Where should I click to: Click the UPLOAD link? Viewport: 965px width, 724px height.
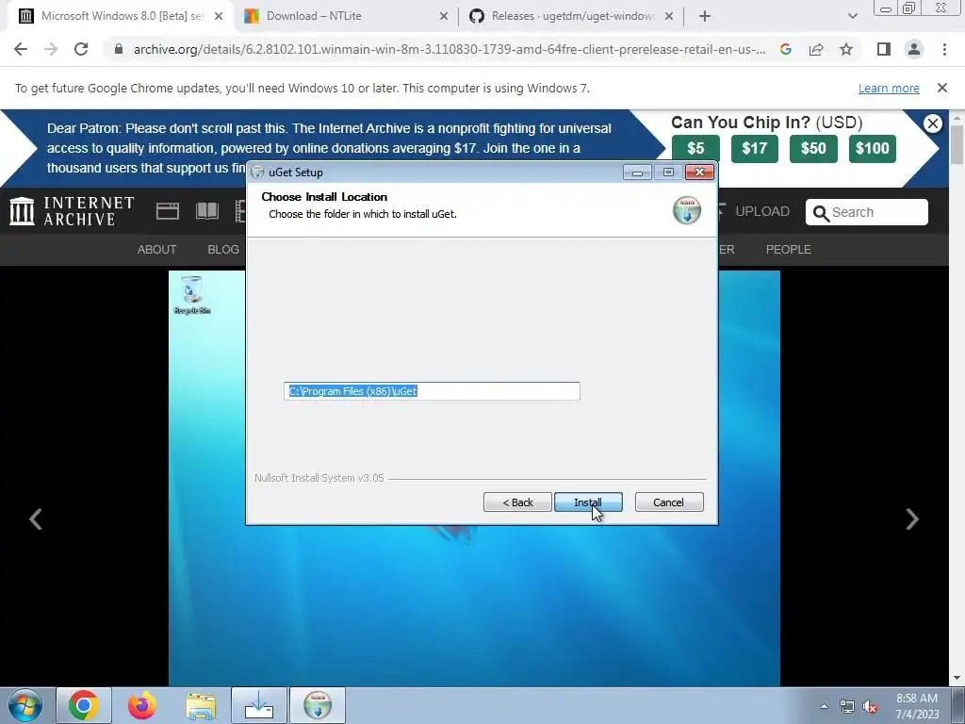761,211
